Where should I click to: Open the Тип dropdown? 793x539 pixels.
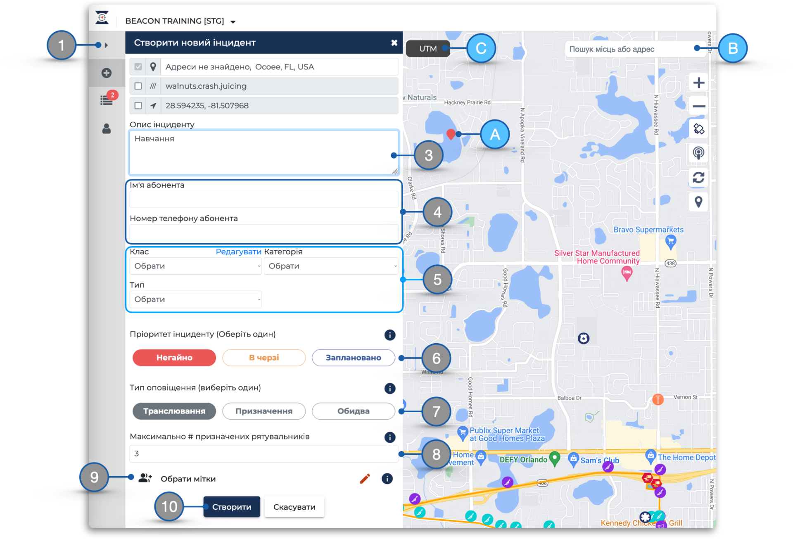(196, 299)
